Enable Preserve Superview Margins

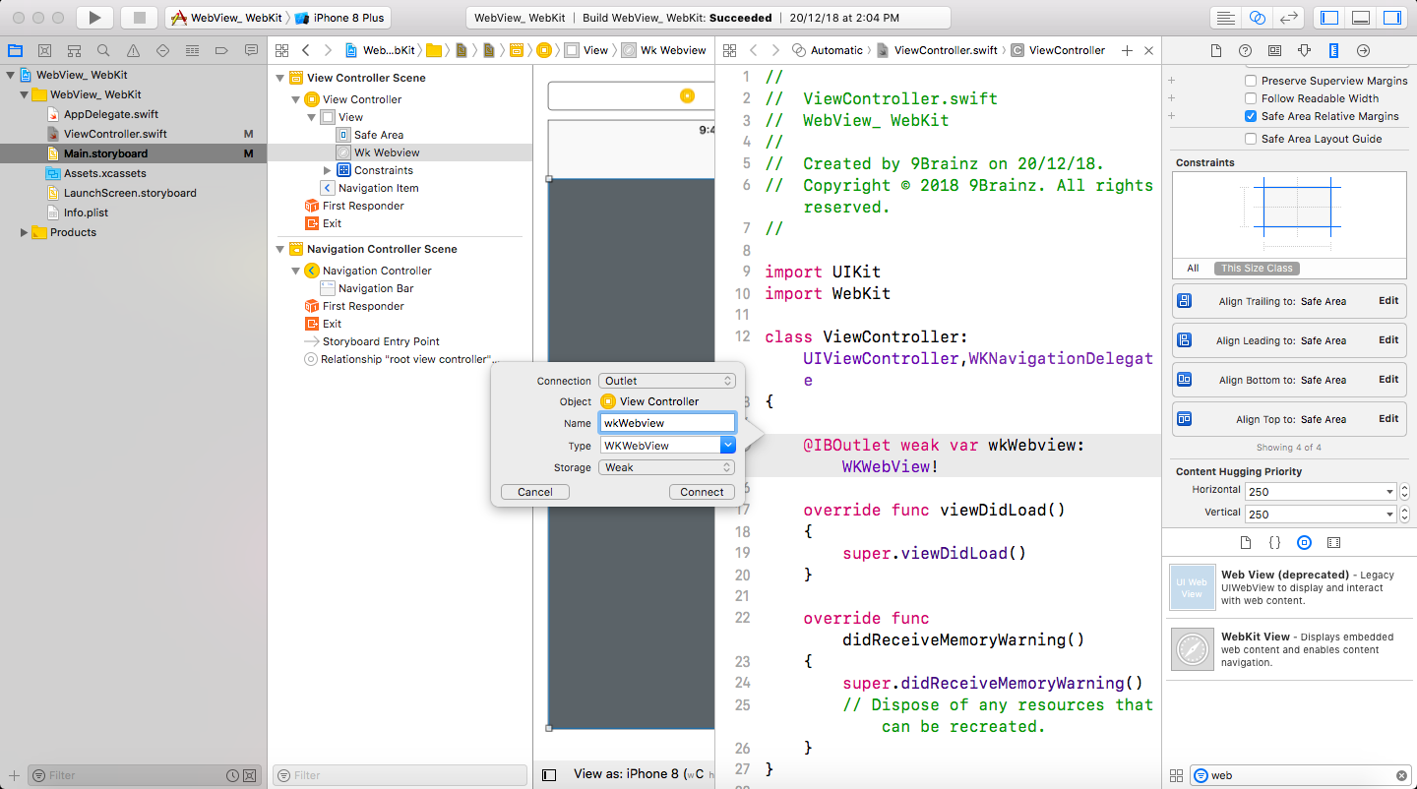pos(1251,81)
